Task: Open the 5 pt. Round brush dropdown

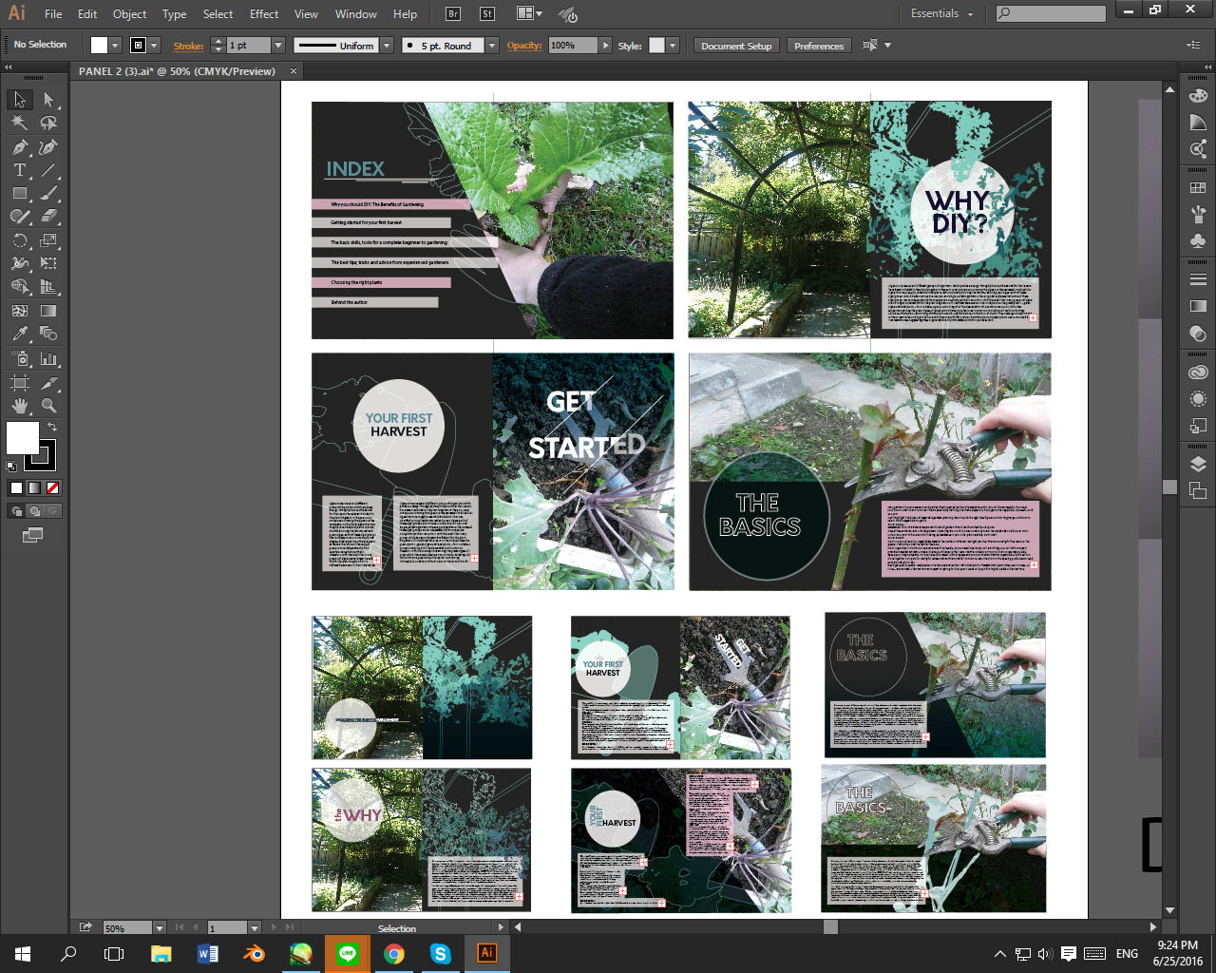Action: click(491, 46)
